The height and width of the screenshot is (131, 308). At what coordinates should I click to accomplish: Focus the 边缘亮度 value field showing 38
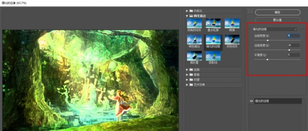click(x=294, y=45)
